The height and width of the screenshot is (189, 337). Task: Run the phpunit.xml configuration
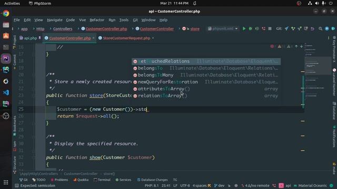244,28
